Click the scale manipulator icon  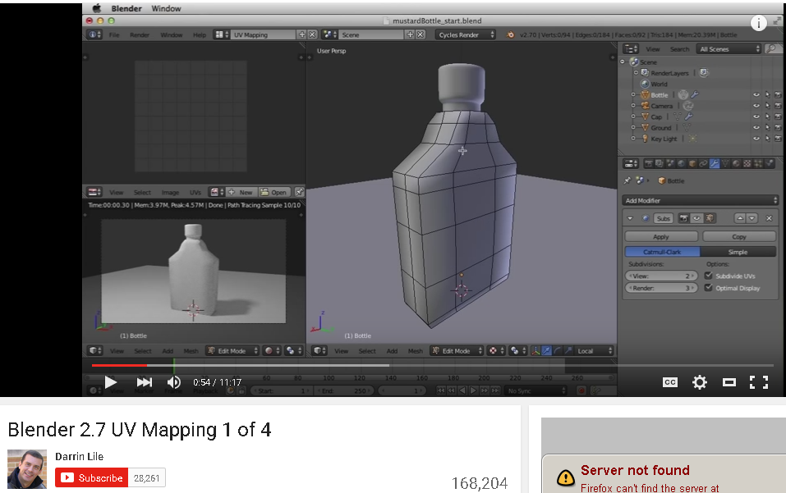568,351
